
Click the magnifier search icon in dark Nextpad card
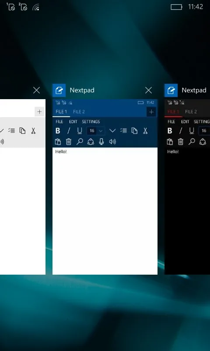[x=192, y=142]
